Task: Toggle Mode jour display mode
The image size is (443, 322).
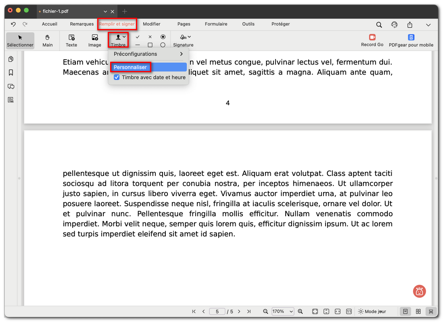Action: (372, 312)
